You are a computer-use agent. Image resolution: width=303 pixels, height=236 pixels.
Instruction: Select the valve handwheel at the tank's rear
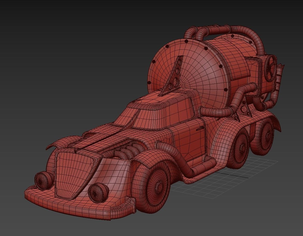[x=271, y=68]
